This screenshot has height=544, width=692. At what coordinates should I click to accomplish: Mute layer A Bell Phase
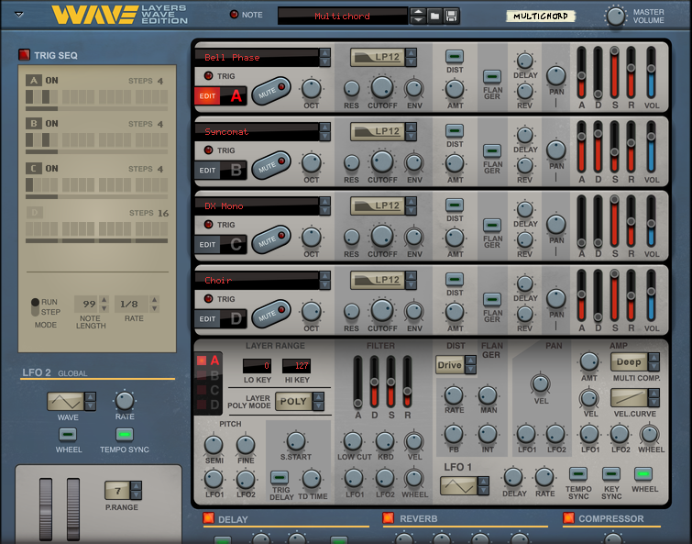click(x=271, y=91)
